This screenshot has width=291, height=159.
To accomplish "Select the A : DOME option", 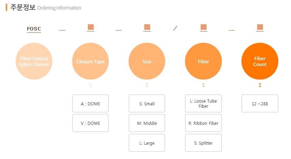I will pyautogui.click(x=90, y=104).
